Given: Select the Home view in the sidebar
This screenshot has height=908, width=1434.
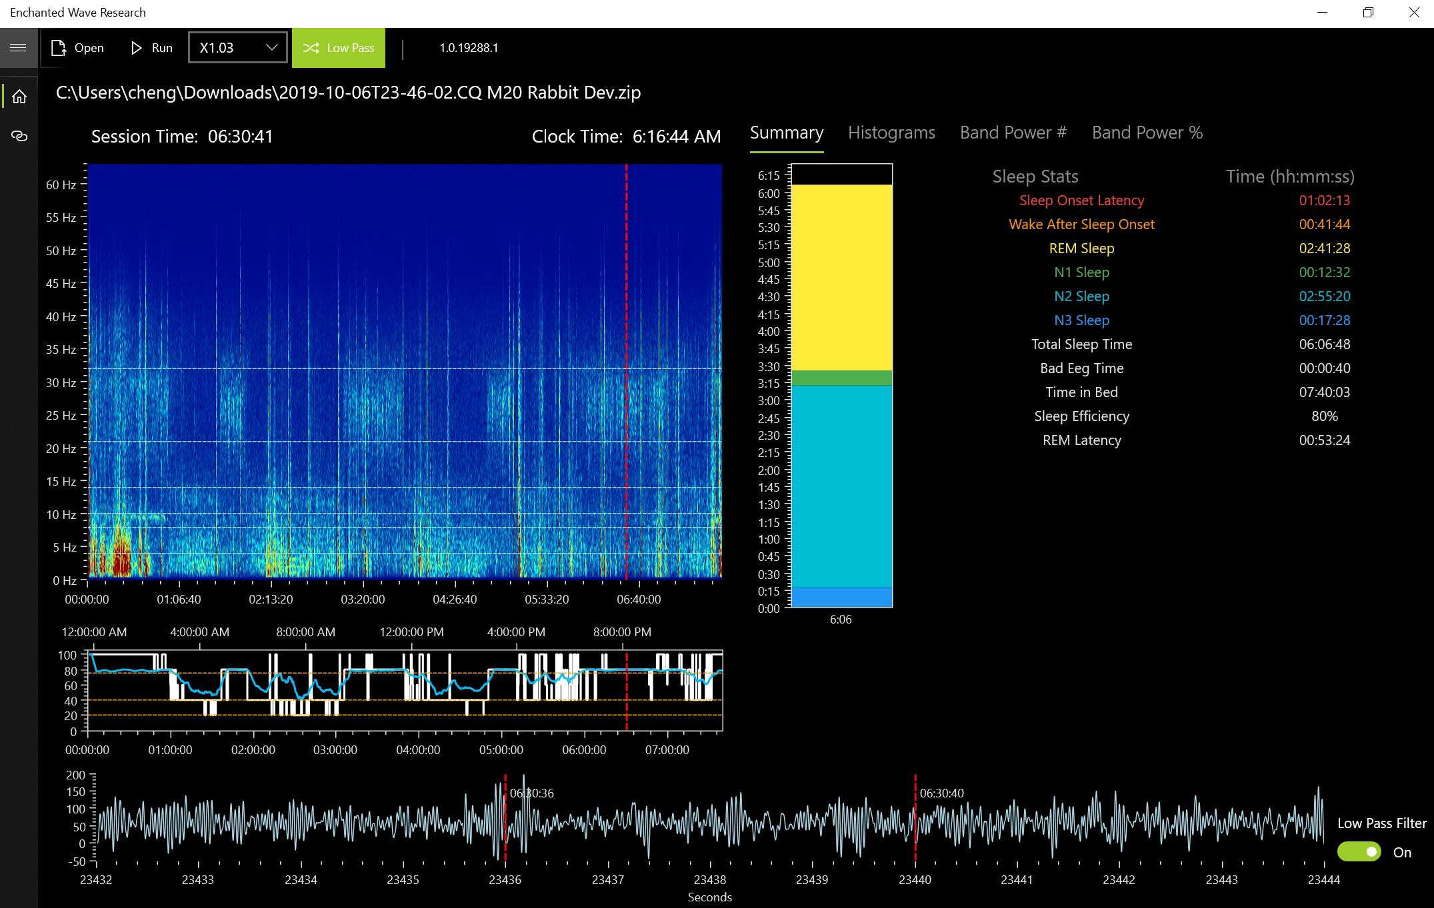Looking at the screenshot, I should tap(19, 96).
